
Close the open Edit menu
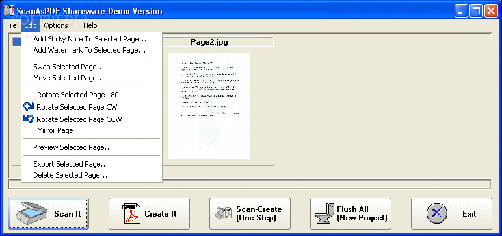[30, 25]
